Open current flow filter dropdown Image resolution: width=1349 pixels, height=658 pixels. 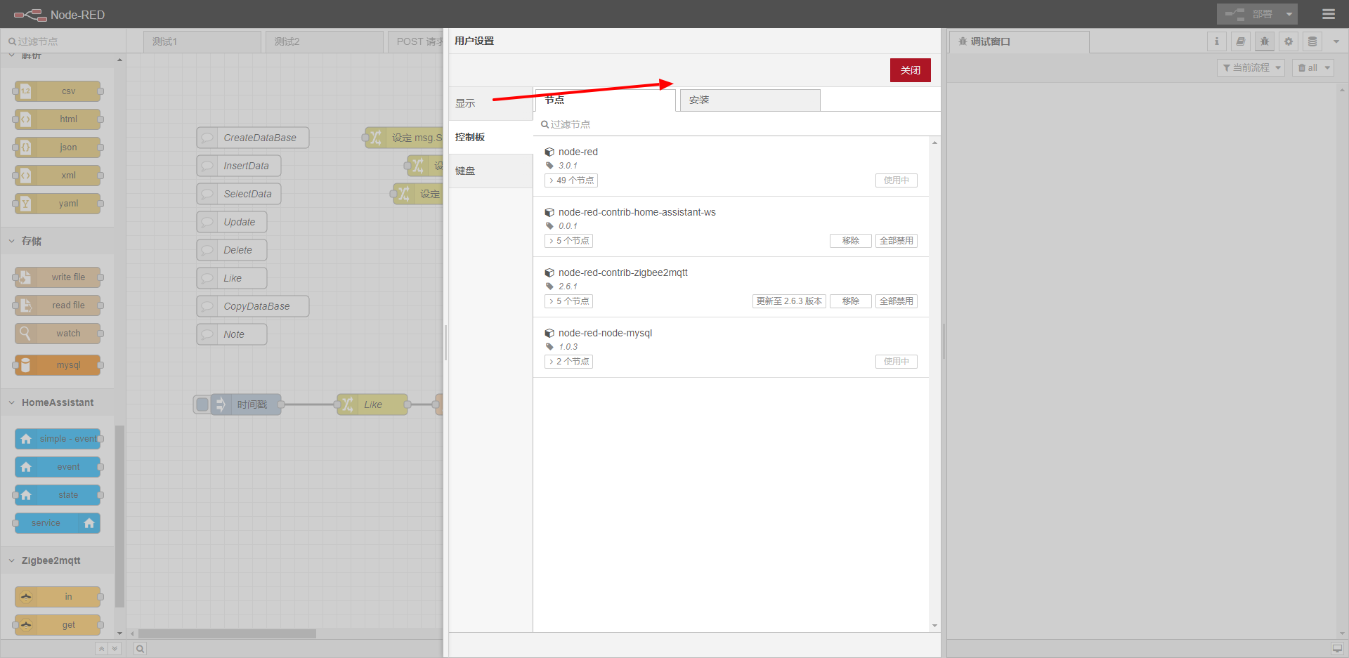pyautogui.click(x=1251, y=68)
